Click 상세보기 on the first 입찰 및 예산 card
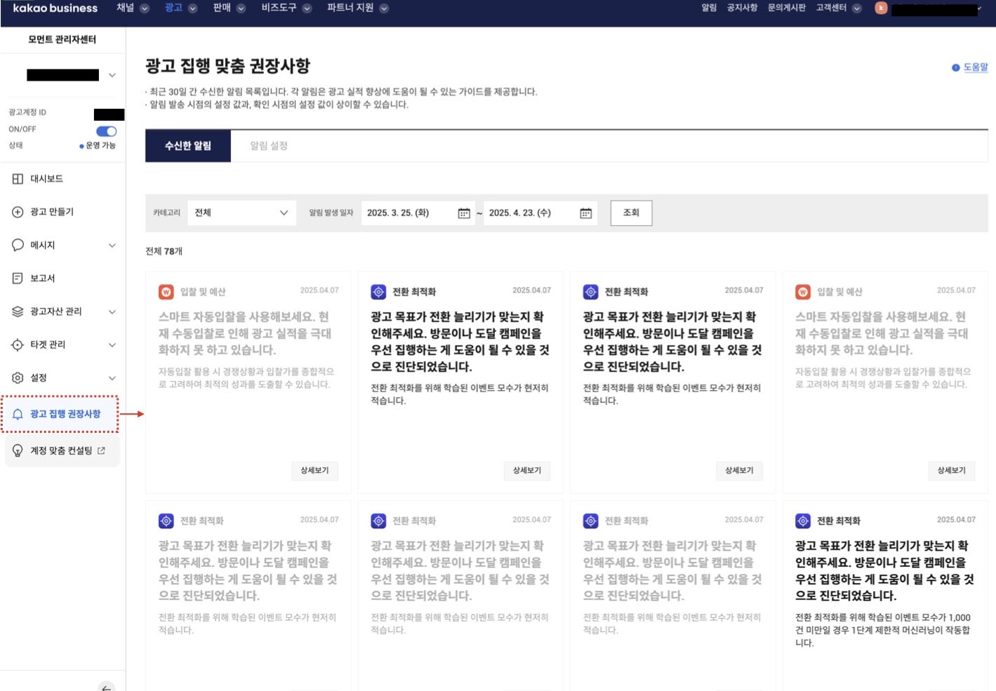 (x=314, y=471)
